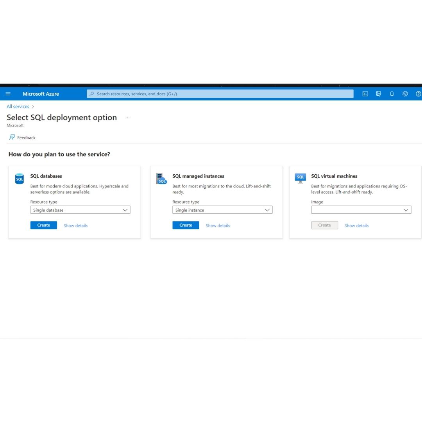Click the search magnifier icon
The width and height of the screenshot is (422, 422).
pos(92,94)
